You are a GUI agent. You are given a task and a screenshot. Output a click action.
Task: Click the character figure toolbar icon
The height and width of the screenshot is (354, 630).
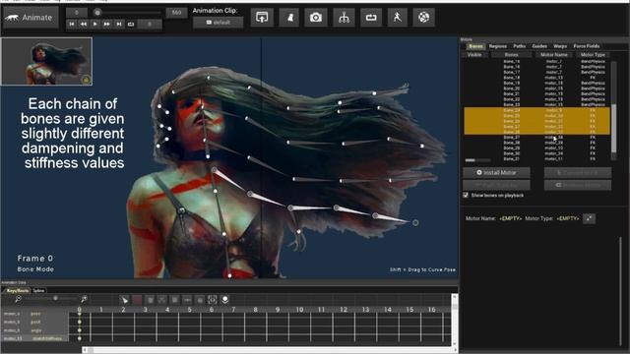click(289, 18)
